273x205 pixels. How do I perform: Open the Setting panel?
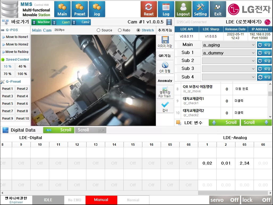pos(200,9)
